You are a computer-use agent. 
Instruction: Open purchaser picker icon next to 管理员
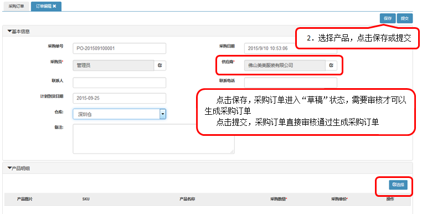[x=160, y=65]
